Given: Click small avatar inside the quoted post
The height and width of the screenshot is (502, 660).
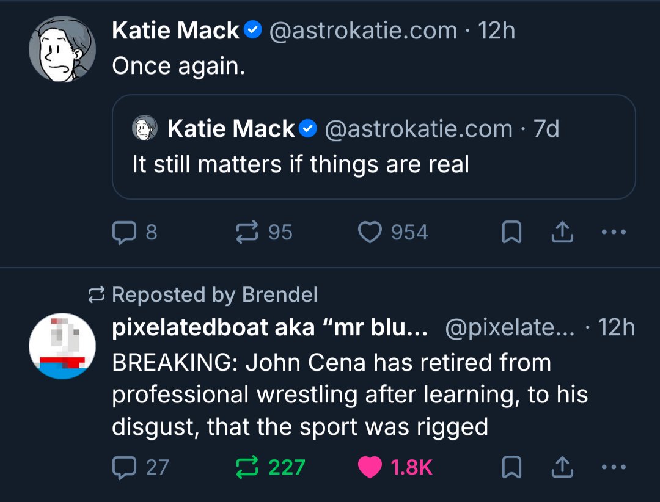Looking at the screenshot, I should 145,129.
